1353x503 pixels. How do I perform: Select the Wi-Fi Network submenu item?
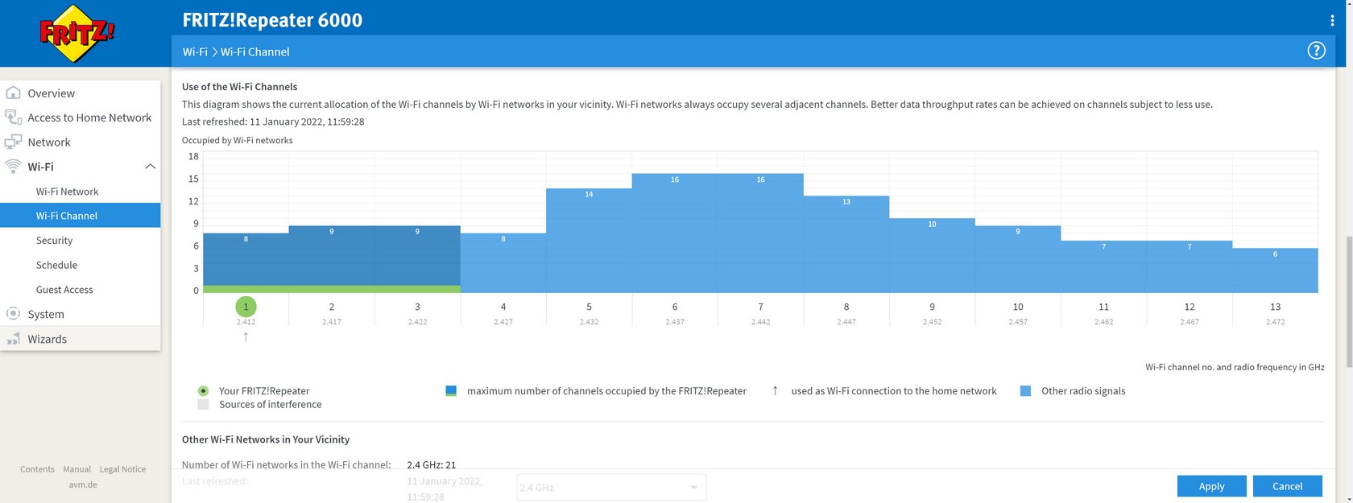coord(81,191)
